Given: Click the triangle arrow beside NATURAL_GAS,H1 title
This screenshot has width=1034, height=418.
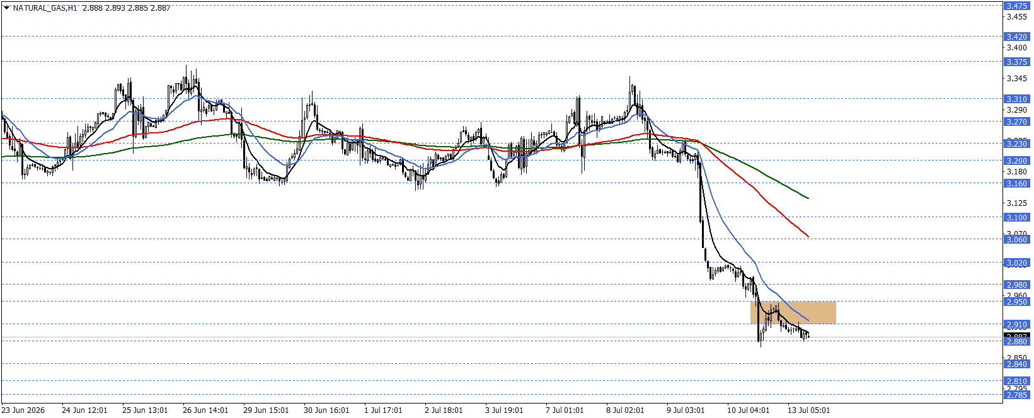Looking at the screenshot, I should coord(6,8).
